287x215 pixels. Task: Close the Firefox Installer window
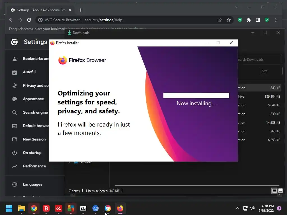231,43
